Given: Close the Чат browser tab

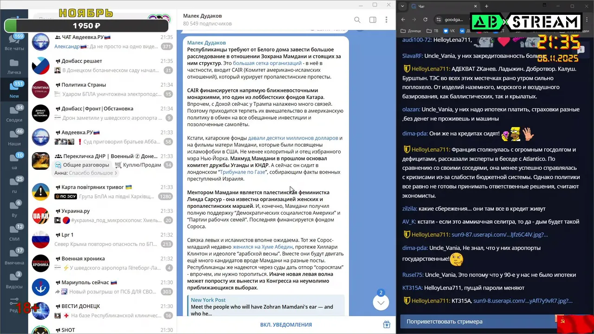Looking at the screenshot, I should point(475,6).
